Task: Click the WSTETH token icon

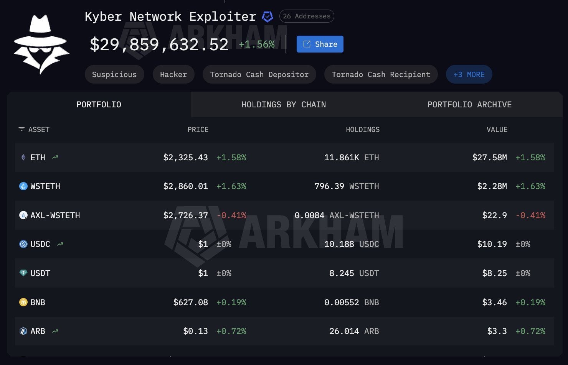Action: click(23, 186)
